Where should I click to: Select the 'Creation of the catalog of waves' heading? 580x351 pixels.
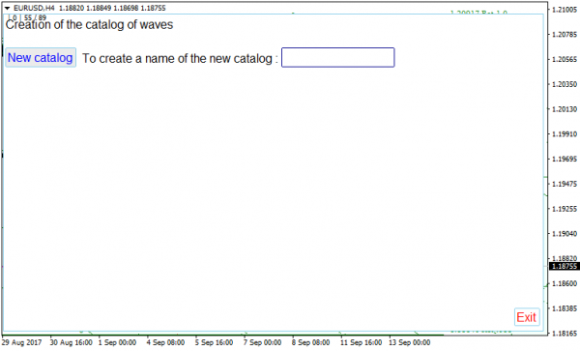(x=89, y=25)
